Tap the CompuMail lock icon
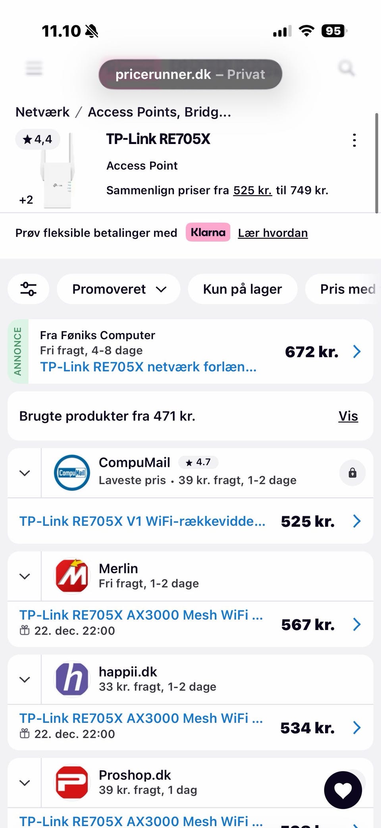 tap(352, 473)
